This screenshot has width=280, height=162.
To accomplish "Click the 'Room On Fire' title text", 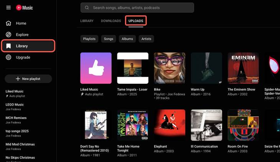I will click(238, 146).
